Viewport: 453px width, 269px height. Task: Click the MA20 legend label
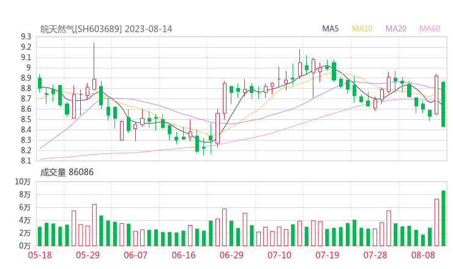396,29
